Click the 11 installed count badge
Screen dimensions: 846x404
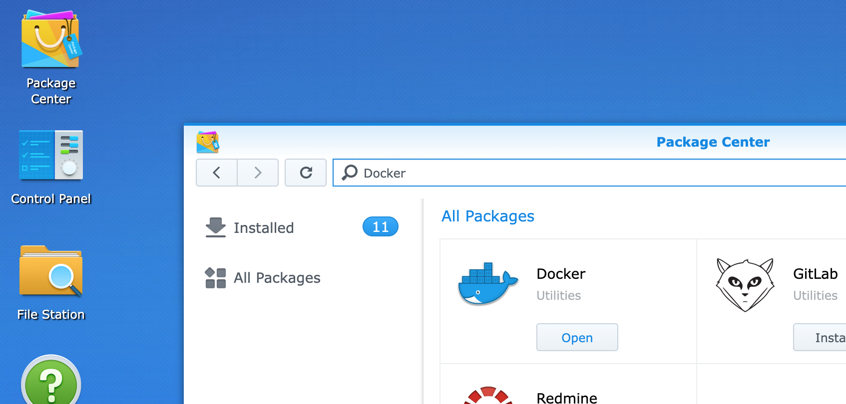[x=381, y=227]
